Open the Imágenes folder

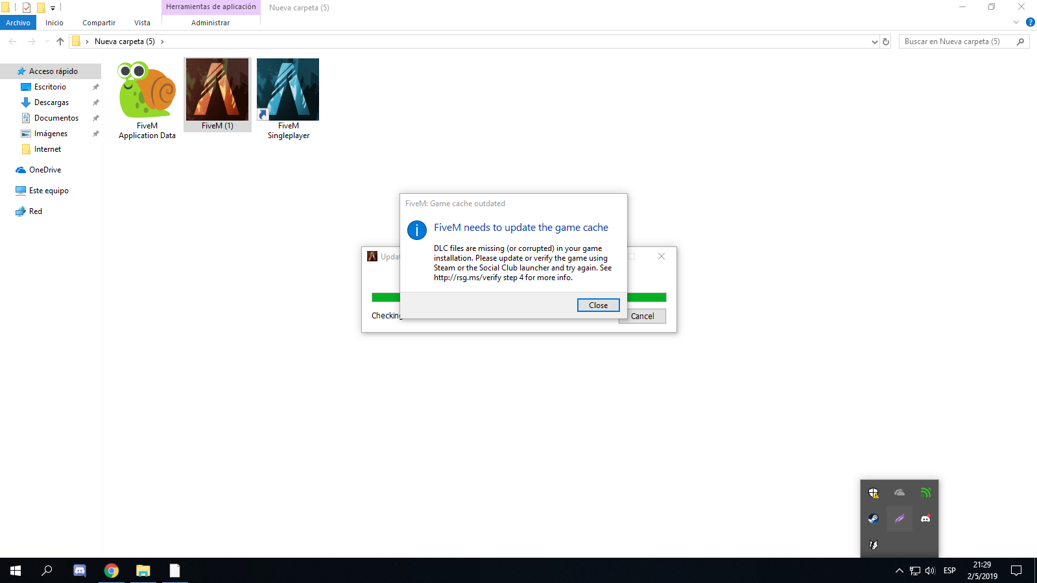pyautogui.click(x=51, y=134)
